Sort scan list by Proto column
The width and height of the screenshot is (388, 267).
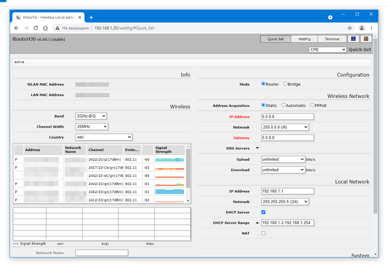(x=132, y=150)
